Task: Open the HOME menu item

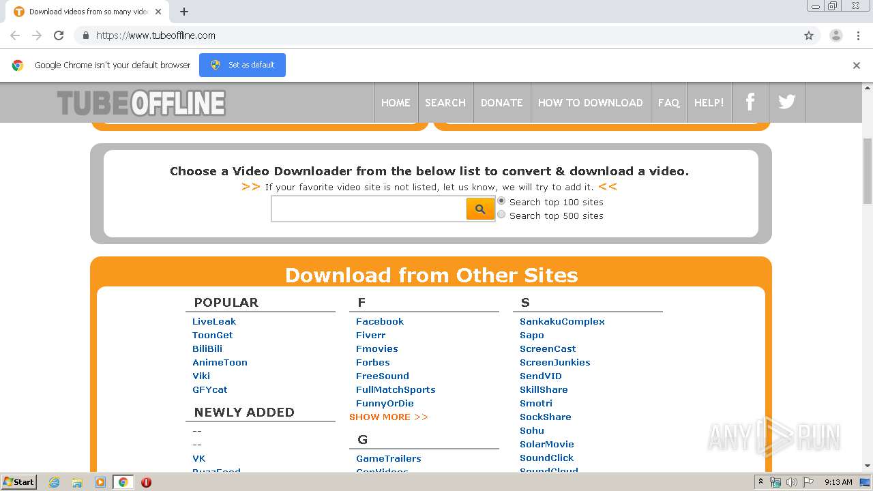Action: (396, 102)
